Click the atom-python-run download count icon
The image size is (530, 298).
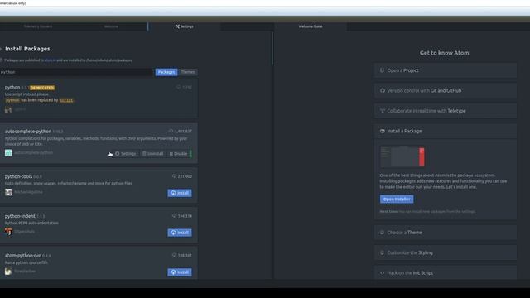coord(174,256)
